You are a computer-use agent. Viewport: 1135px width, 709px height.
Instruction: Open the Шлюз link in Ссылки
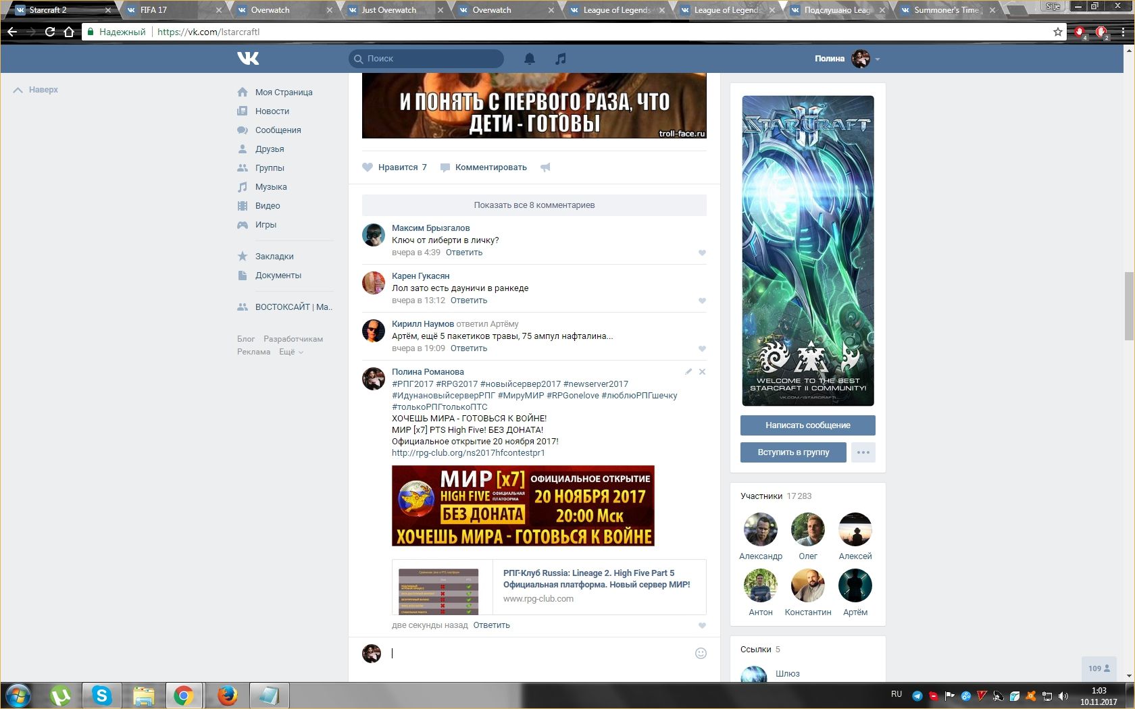click(788, 674)
